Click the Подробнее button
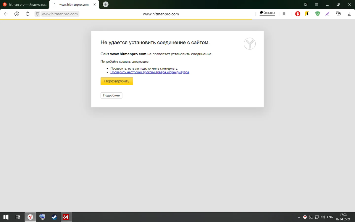 click(111, 95)
